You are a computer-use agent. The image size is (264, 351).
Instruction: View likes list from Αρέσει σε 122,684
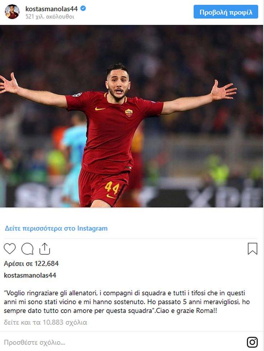tap(31, 264)
